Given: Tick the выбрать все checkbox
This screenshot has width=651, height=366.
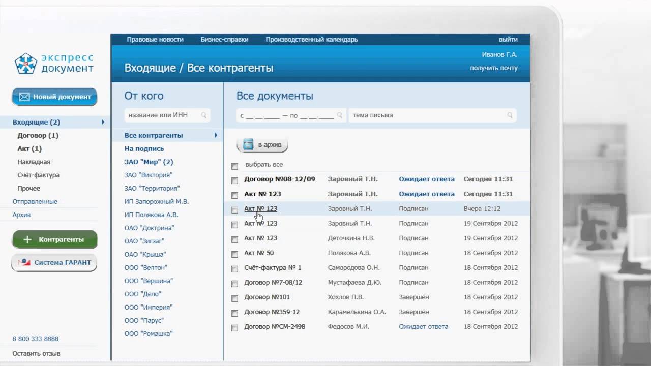Looking at the screenshot, I should [234, 166].
